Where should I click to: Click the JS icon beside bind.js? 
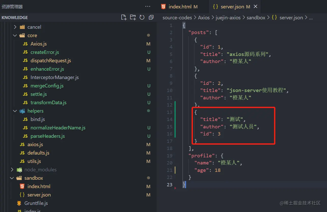pyautogui.click(x=25, y=119)
